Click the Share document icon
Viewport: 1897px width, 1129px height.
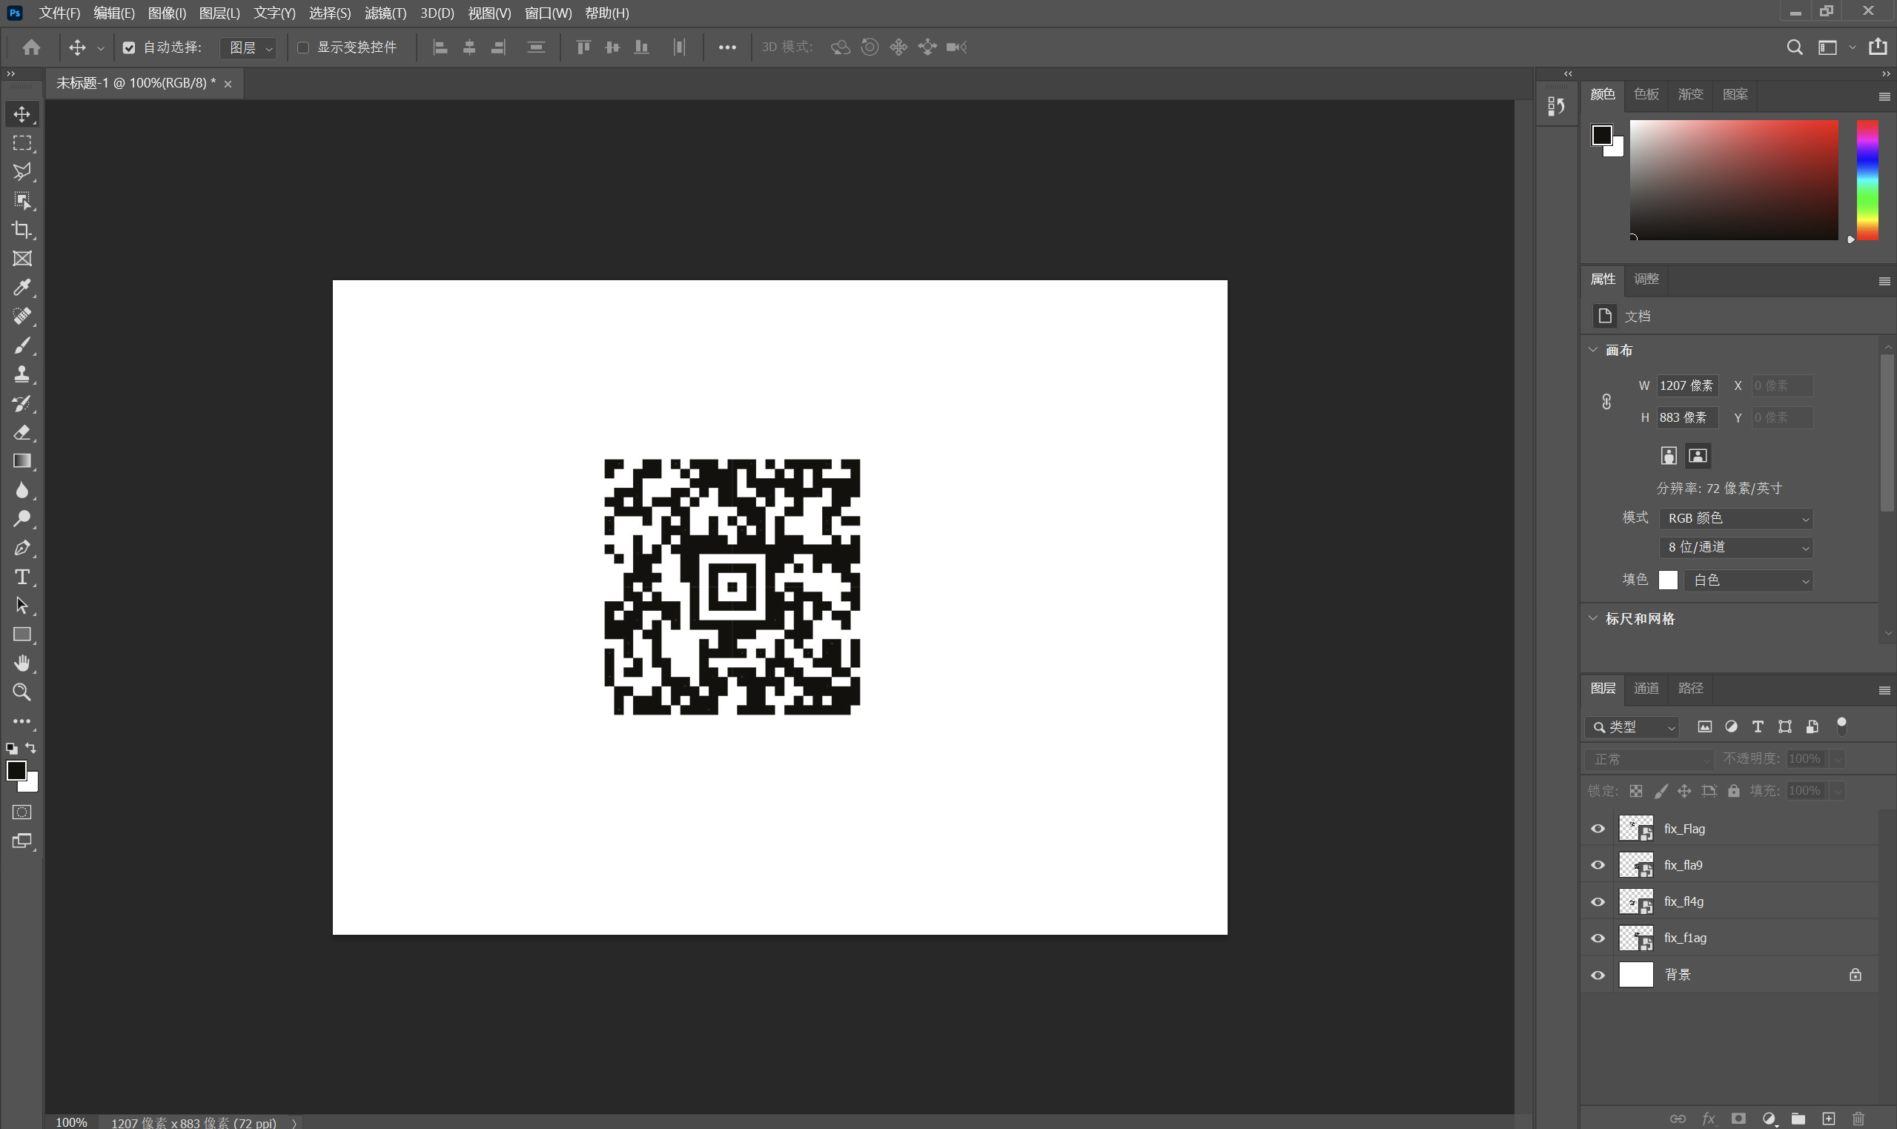click(x=1877, y=47)
